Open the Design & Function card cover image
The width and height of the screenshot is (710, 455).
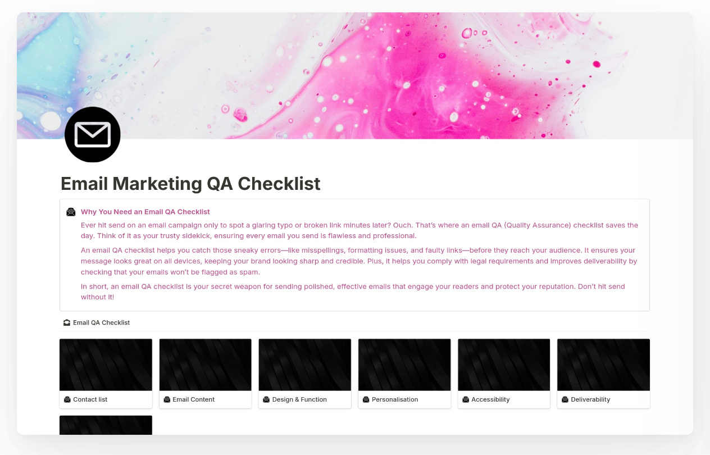coord(305,365)
